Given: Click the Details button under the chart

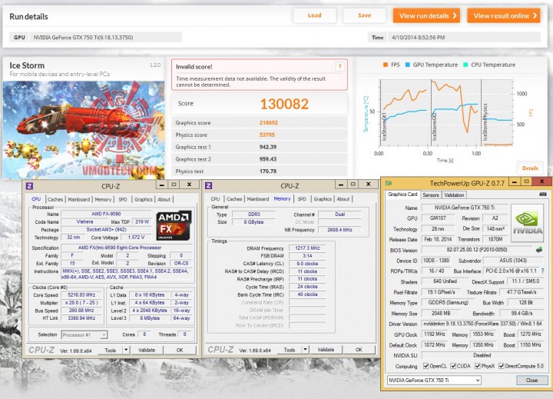Looking at the screenshot, I should coord(530,168).
